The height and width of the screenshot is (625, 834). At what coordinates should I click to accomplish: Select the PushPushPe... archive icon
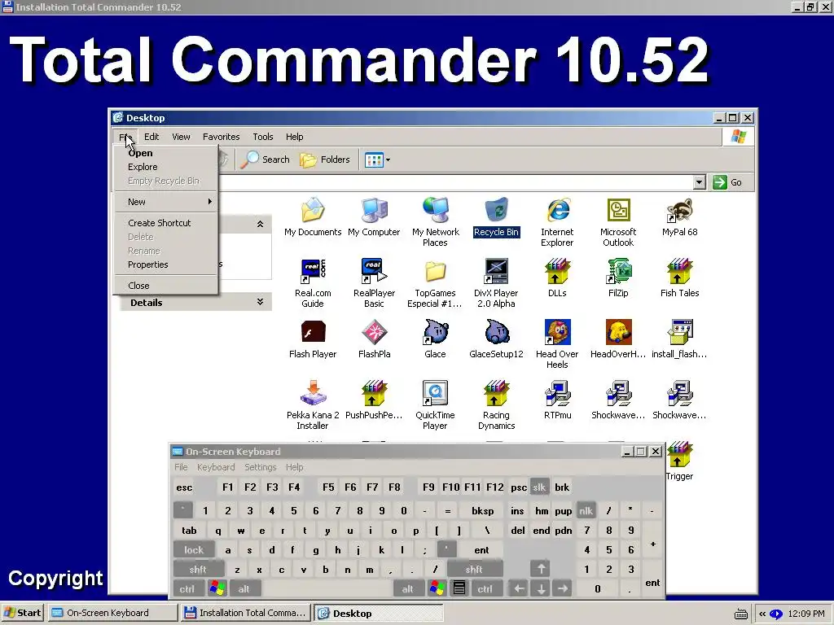[374, 393]
